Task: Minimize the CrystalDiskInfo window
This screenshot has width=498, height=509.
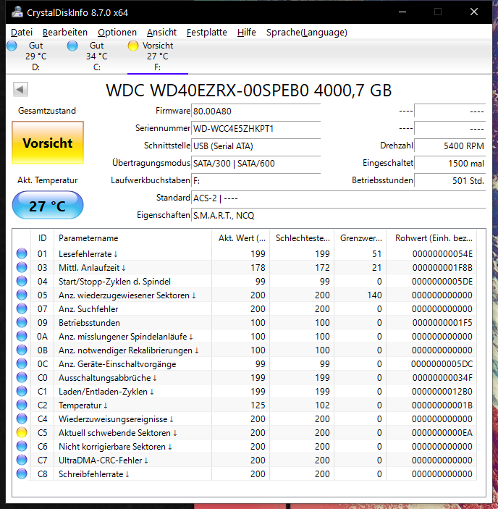Action: pos(402,12)
